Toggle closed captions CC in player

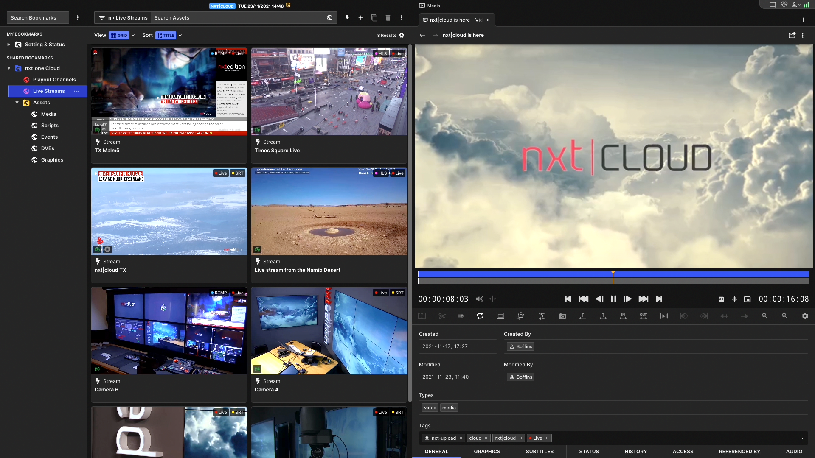click(721, 299)
